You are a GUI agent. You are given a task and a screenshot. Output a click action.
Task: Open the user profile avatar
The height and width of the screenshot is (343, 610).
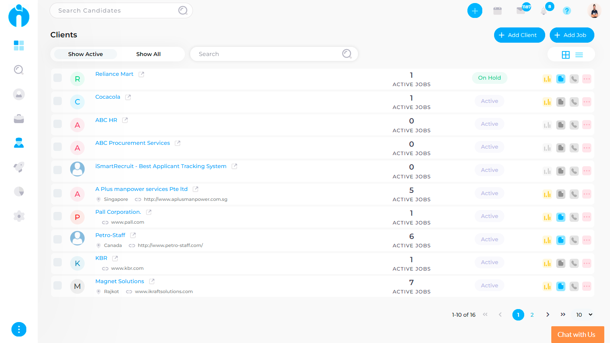coord(594,11)
